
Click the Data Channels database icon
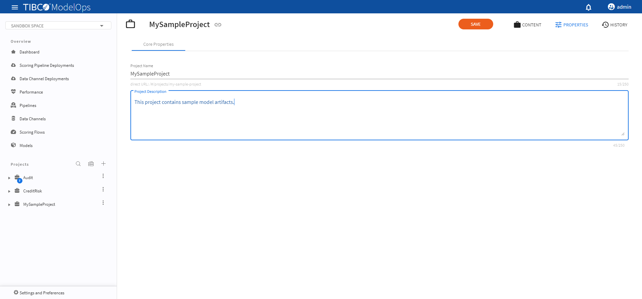coord(13,118)
